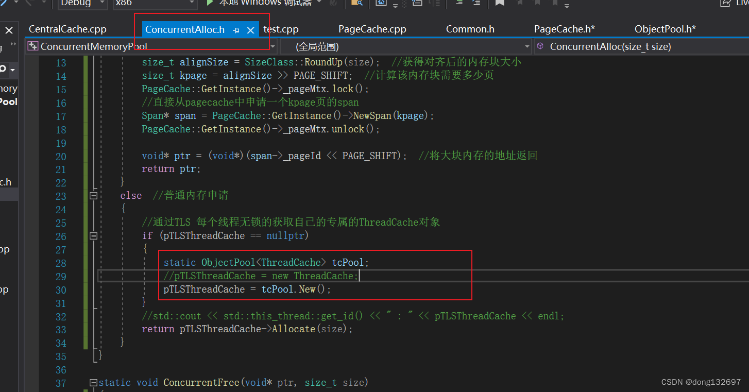749x392 pixels.
Task: Start the 本地 Windows 调试器 debugger
Action: tap(260, 3)
